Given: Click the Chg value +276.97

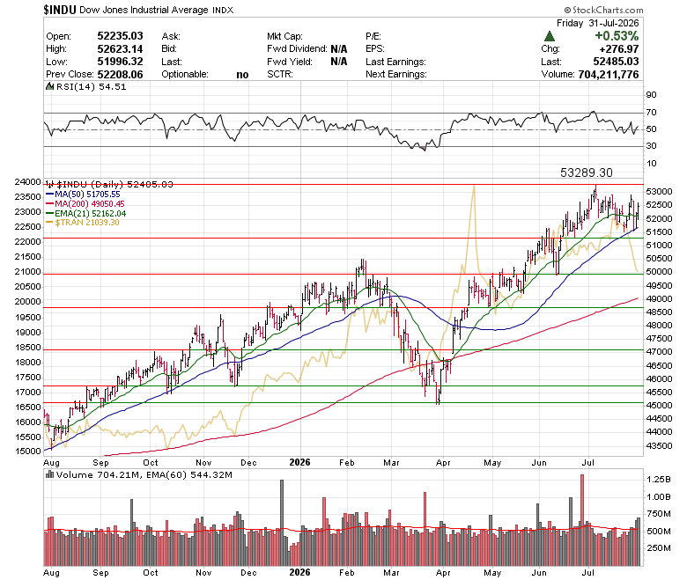Looking at the screenshot, I should tap(618, 48).
